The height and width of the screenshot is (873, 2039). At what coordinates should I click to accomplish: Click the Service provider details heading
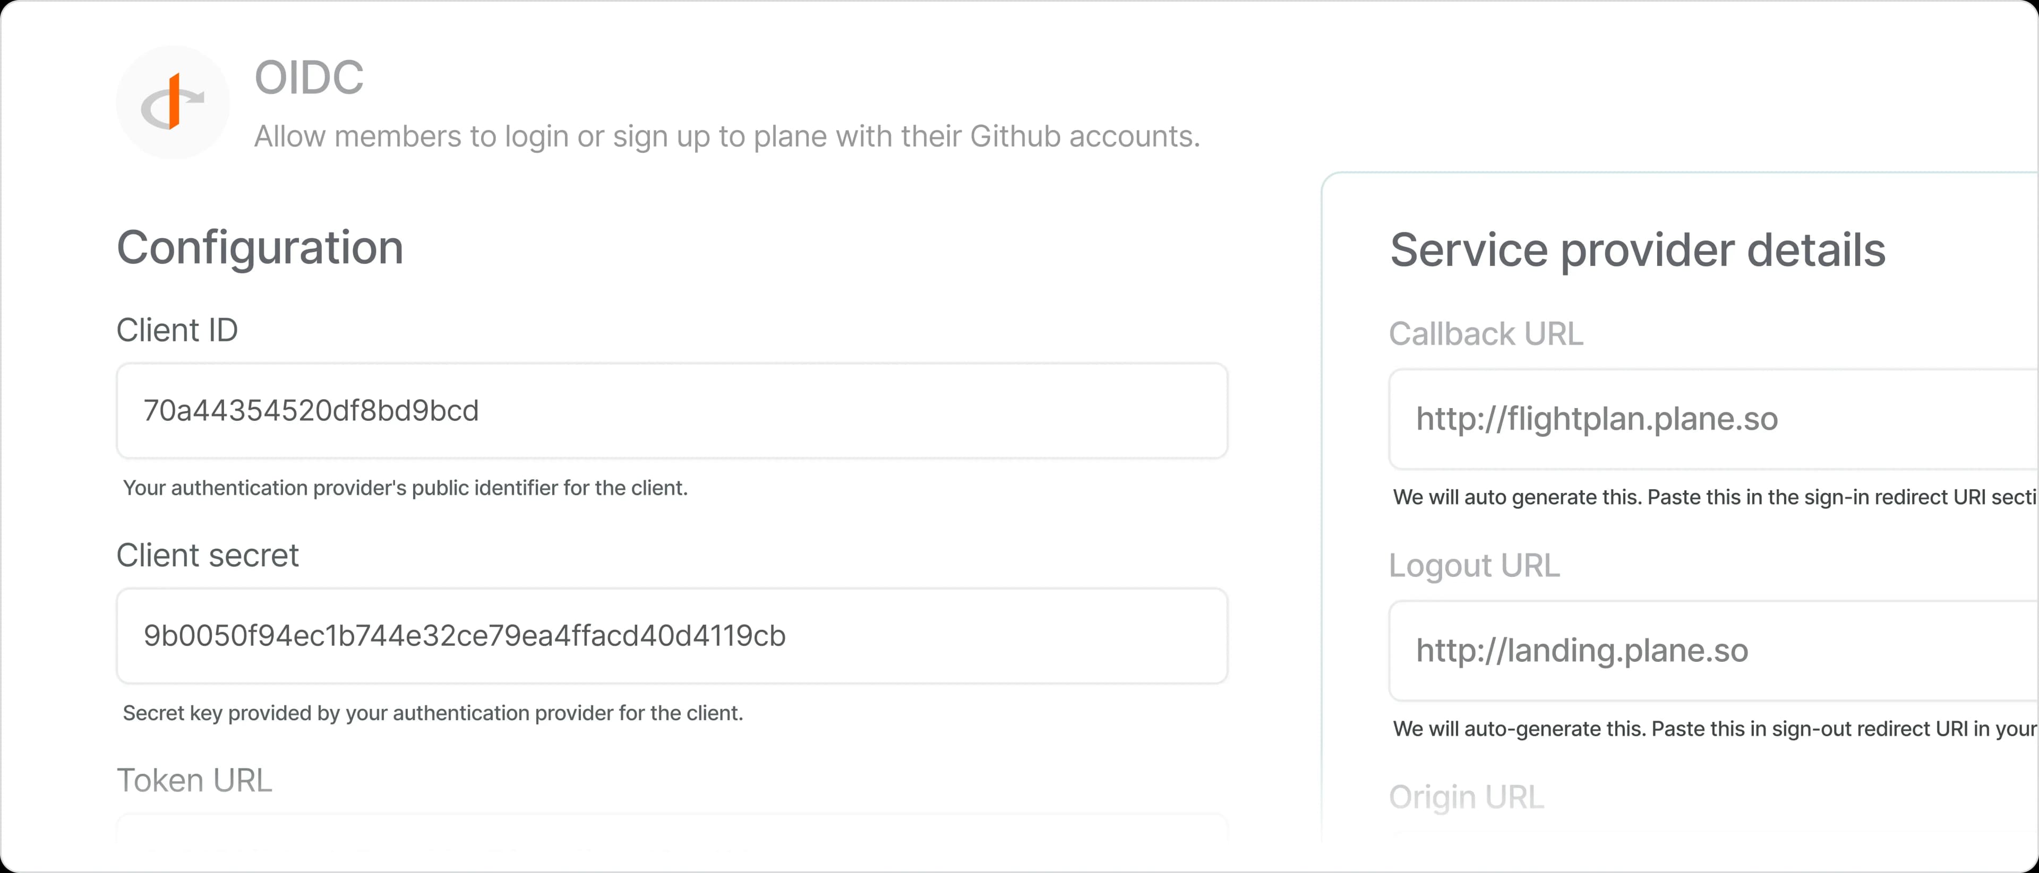[x=1638, y=250]
